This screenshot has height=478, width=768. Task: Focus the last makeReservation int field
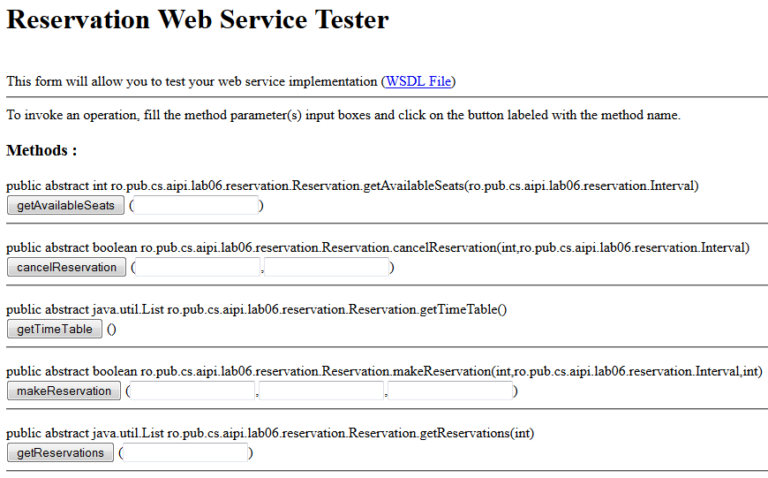450,391
